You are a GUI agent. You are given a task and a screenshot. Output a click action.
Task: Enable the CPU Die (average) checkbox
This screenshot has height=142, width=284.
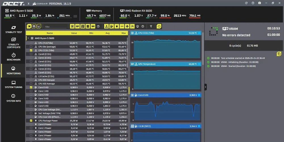[x=31, y=47]
